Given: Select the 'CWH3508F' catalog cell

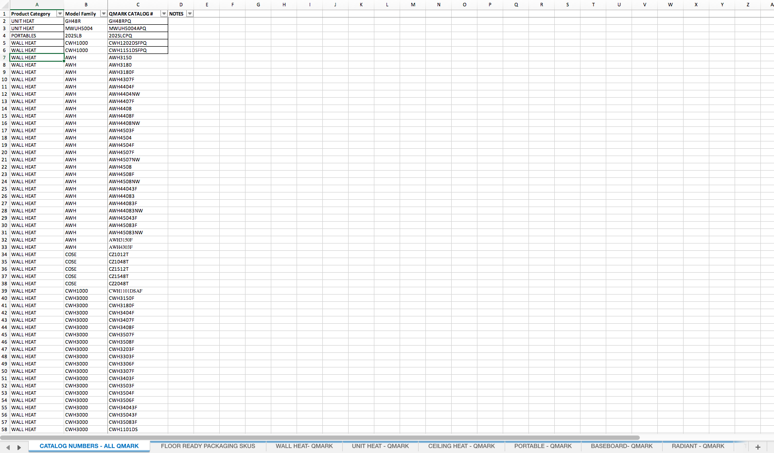Looking at the screenshot, I should click(x=138, y=342).
